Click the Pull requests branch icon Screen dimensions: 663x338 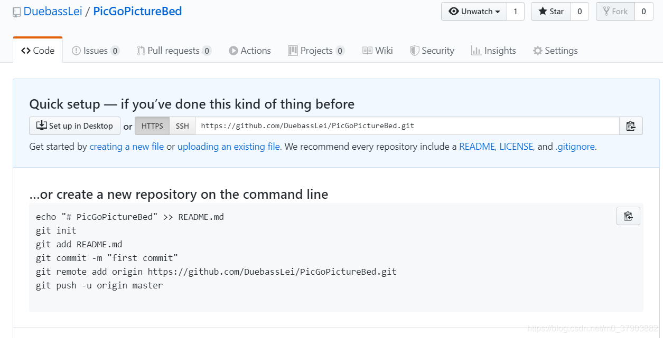pyautogui.click(x=141, y=51)
